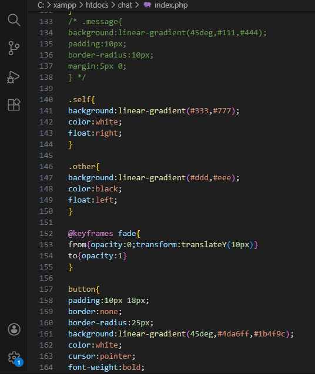Click the #4da6ff color value
The width and height of the screenshot is (315, 374).
click(233, 333)
